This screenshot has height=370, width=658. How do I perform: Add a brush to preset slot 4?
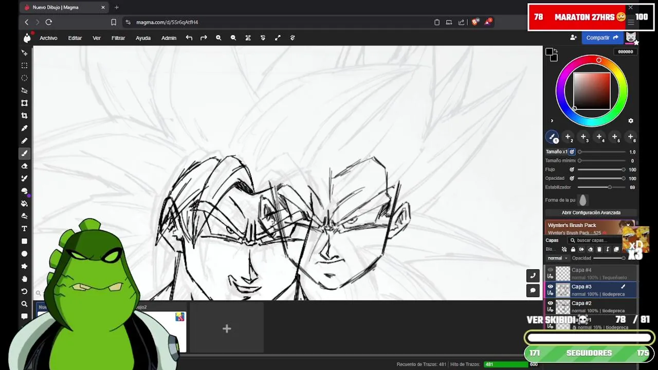tap(599, 137)
